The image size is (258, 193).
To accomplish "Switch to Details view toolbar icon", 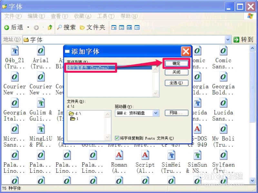I will coord(137,27).
